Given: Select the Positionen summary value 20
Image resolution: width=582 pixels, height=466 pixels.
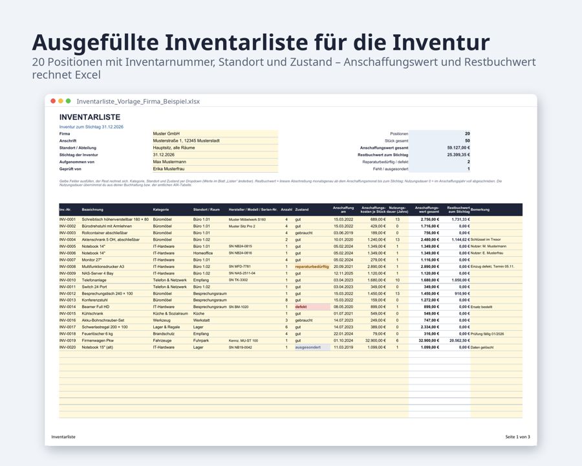Looking at the screenshot, I should click(468, 133).
